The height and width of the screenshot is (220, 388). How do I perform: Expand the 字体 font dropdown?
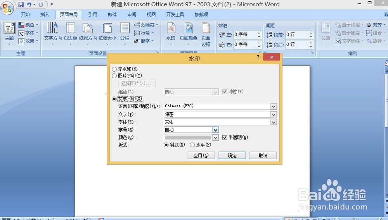[274, 122]
